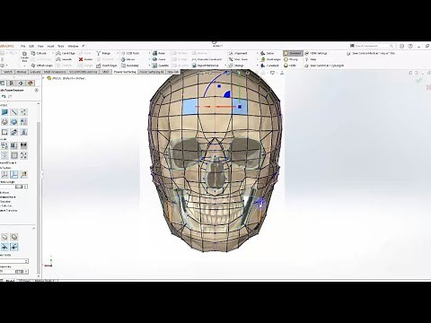Screen dimensions: 431x323
Task: Click the red X to cancel
Action: [429, 87]
